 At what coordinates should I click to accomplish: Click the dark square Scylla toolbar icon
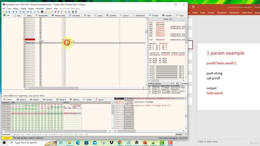42,12
